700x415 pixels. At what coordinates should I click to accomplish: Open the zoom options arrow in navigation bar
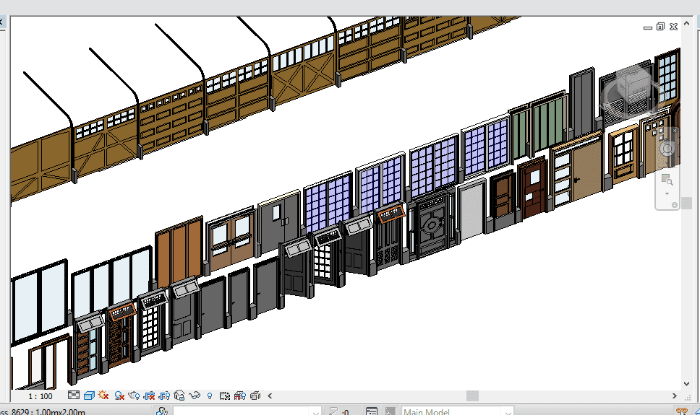(x=666, y=194)
